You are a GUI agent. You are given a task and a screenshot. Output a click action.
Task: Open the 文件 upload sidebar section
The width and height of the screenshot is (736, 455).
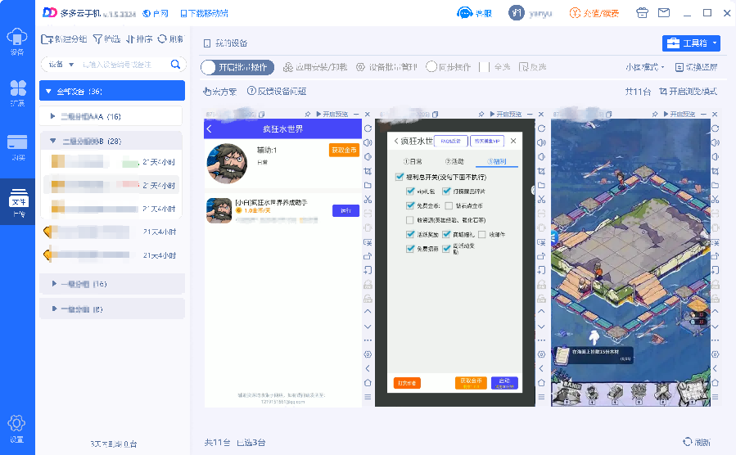point(18,201)
